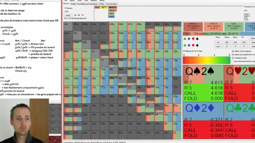Click the OOP button under Range

(226, 42)
